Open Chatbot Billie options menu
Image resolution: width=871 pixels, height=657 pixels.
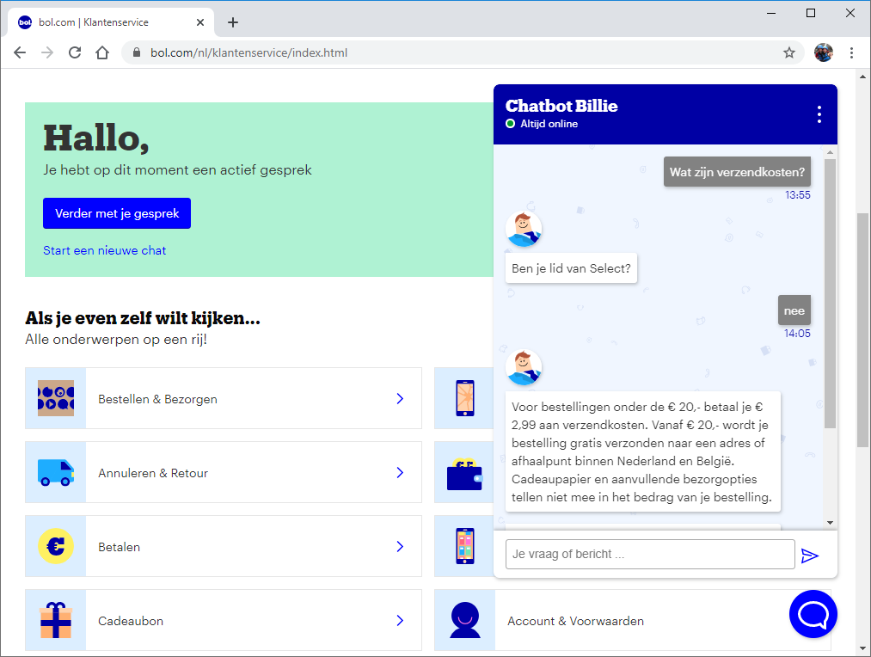click(819, 114)
